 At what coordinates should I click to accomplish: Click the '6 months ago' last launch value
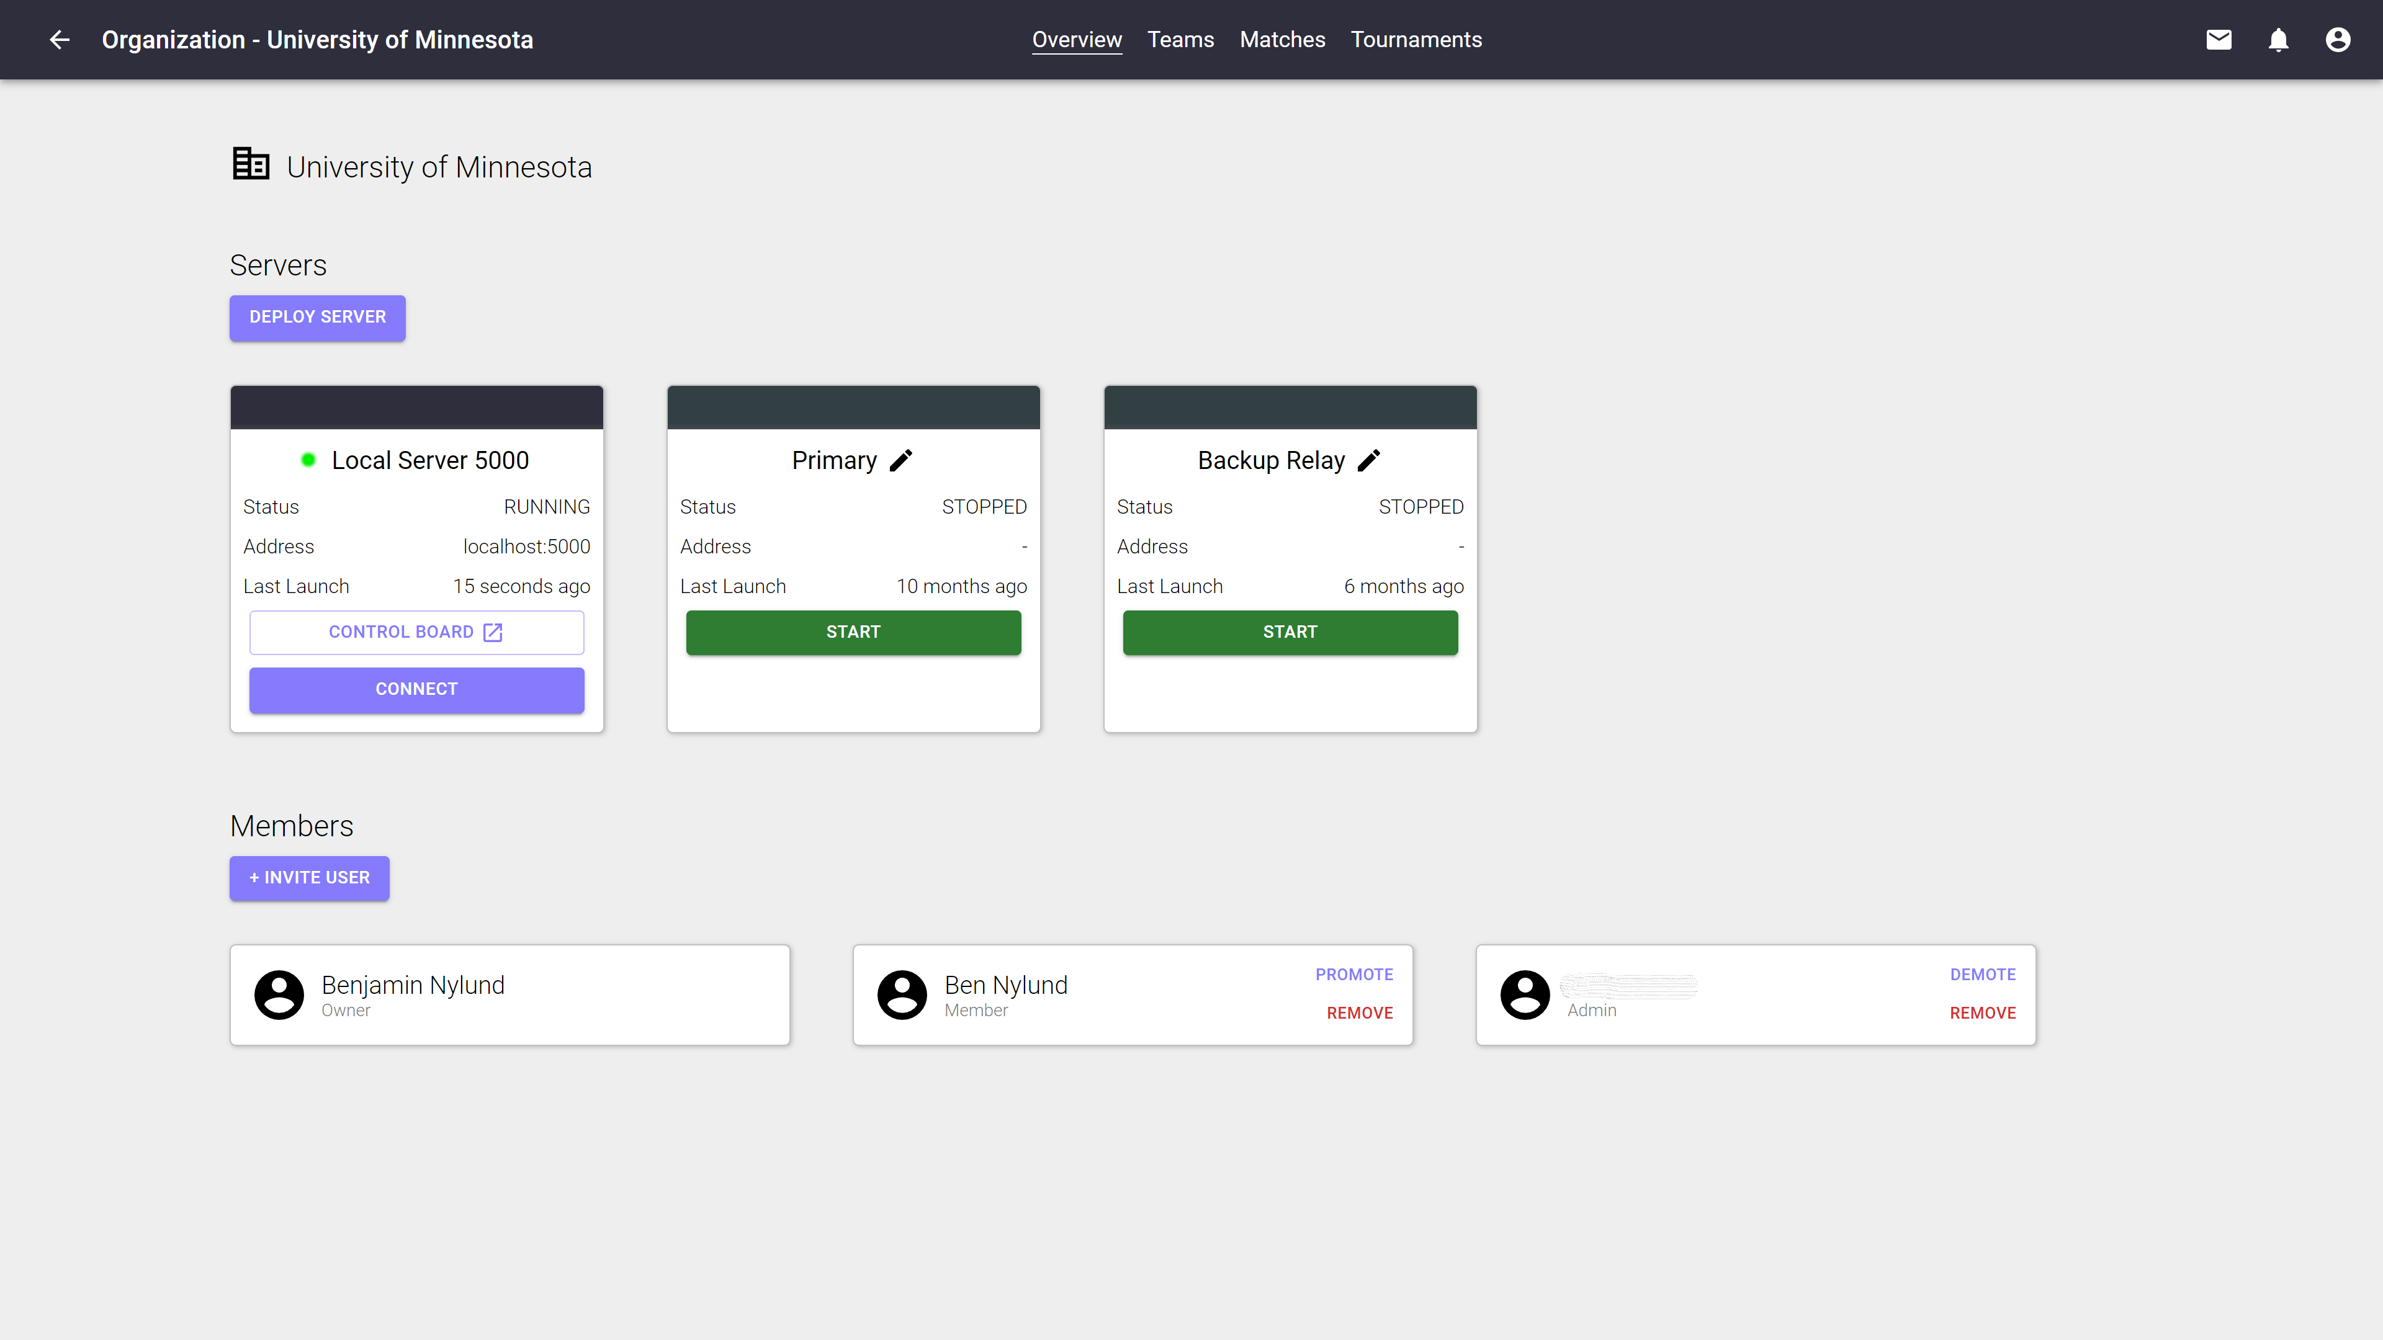1404,586
